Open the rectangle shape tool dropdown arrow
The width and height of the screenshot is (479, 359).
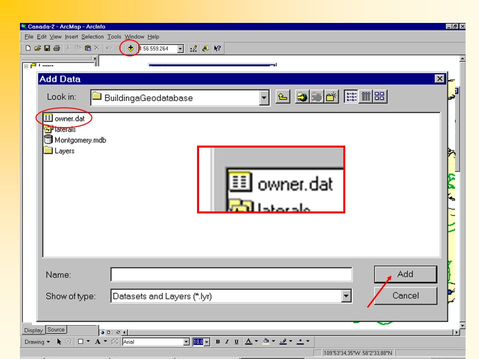click(x=88, y=341)
